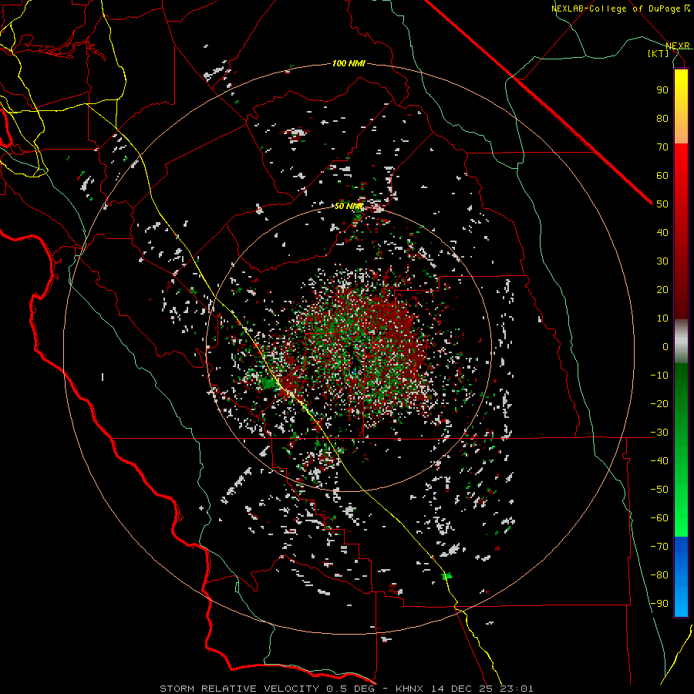Image resolution: width=694 pixels, height=694 pixels.
Task: Click the [KT] units label
Action: pos(659,53)
